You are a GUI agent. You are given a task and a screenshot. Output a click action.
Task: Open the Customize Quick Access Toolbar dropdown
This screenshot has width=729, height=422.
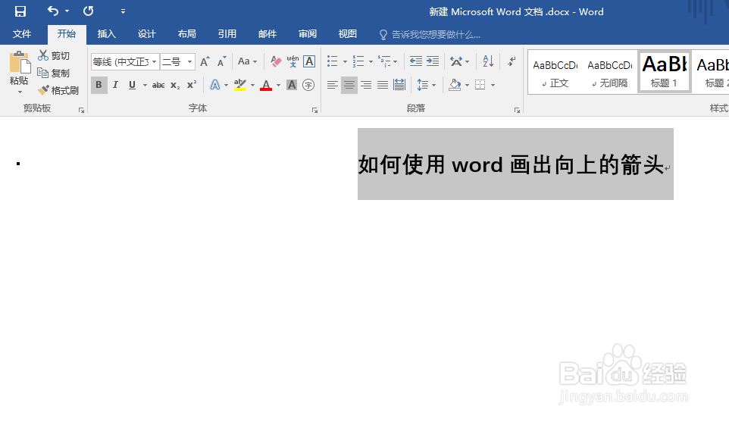pyautogui.click(x=123, y=11)
